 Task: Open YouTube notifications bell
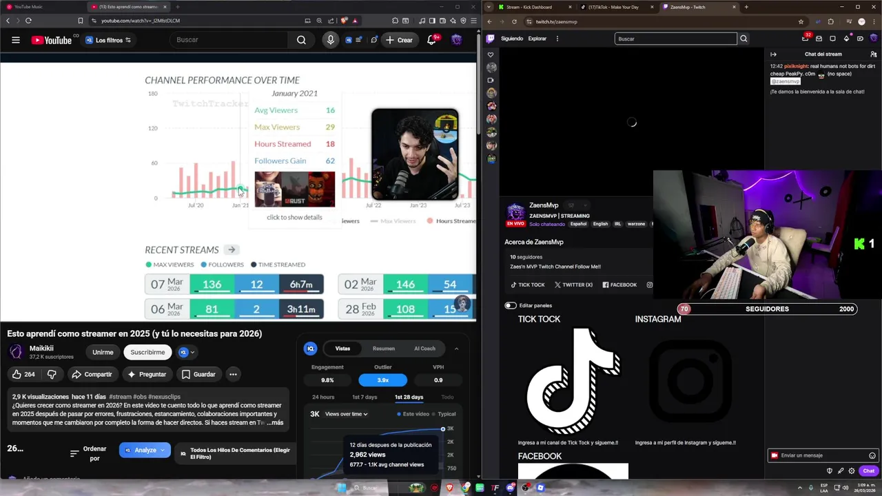click(432, 40)
